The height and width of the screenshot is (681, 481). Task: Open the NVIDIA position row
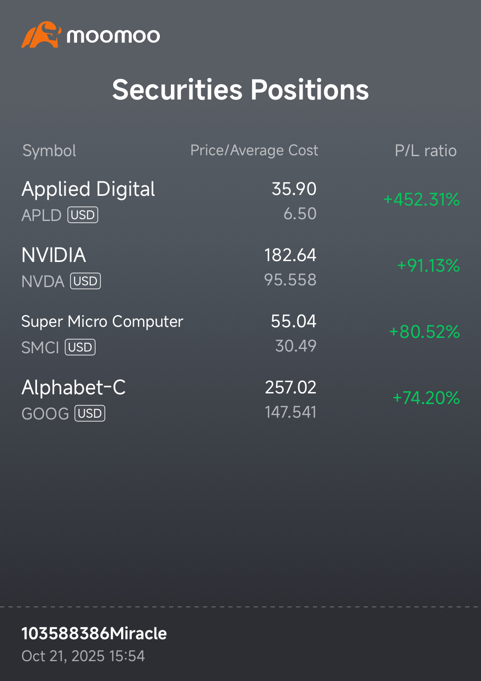tap(54, 255)
